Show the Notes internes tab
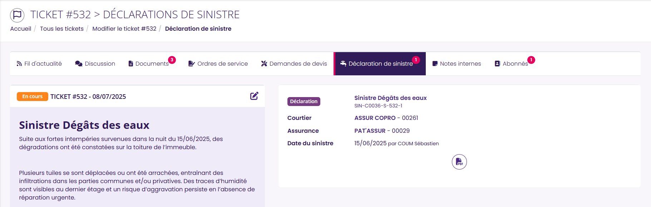 pos(457,64)
